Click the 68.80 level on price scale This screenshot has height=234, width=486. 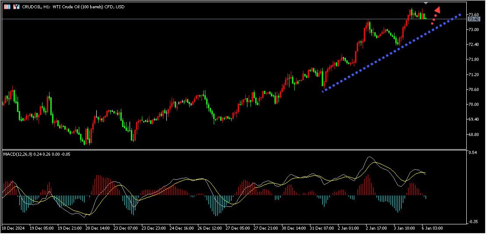click(473, 135)
